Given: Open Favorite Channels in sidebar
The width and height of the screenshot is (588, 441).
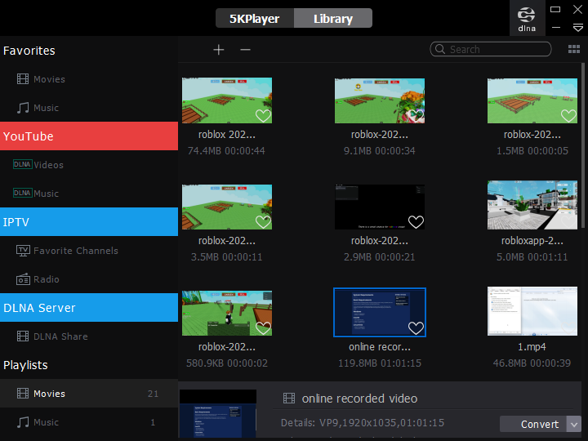Looking at the screenshot, I should click(x=75, y=251).
